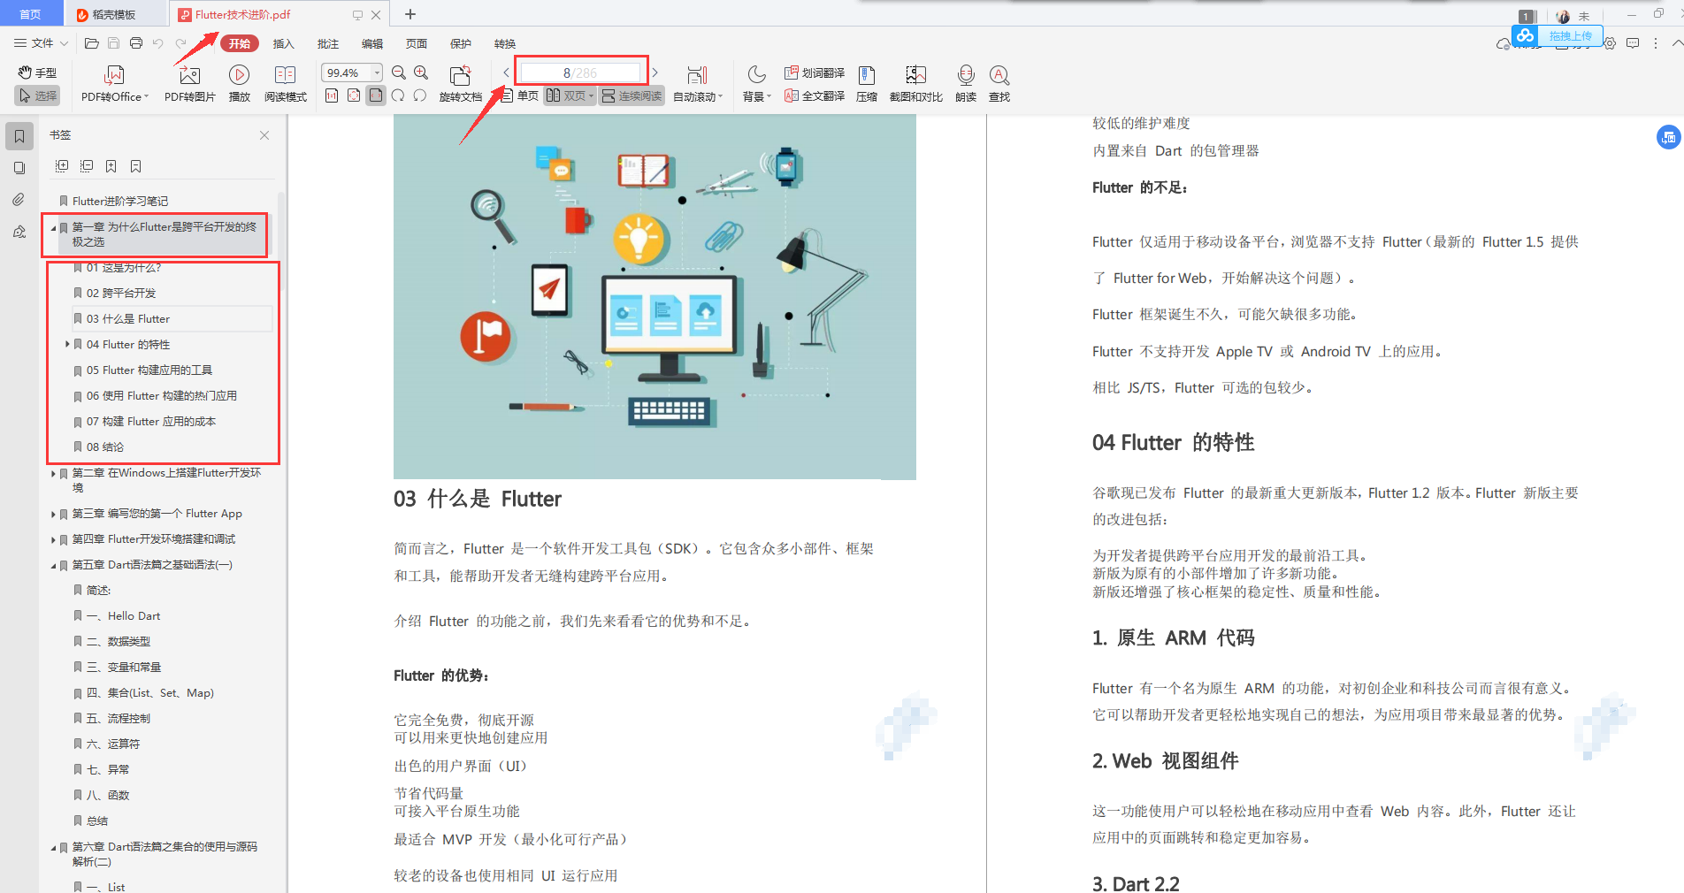Switch to the 首页 home tab
1684x893 pixels.
(31, 14)
